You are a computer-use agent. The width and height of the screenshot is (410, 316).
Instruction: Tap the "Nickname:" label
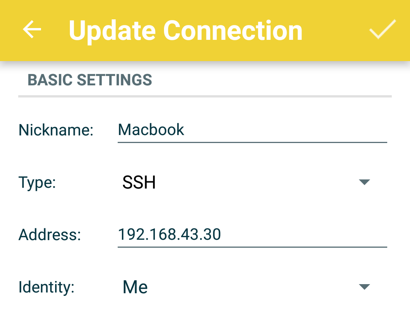[x=56, y=130]
